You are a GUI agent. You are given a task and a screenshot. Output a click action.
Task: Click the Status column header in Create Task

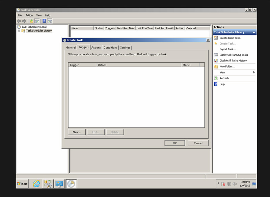(190, 65)
